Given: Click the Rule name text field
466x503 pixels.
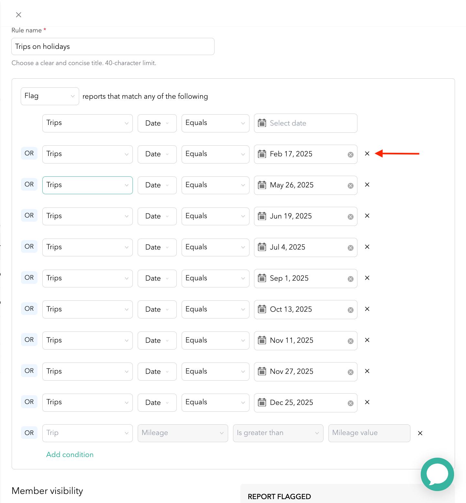Looking at the screenshot, I should (113, 47).
